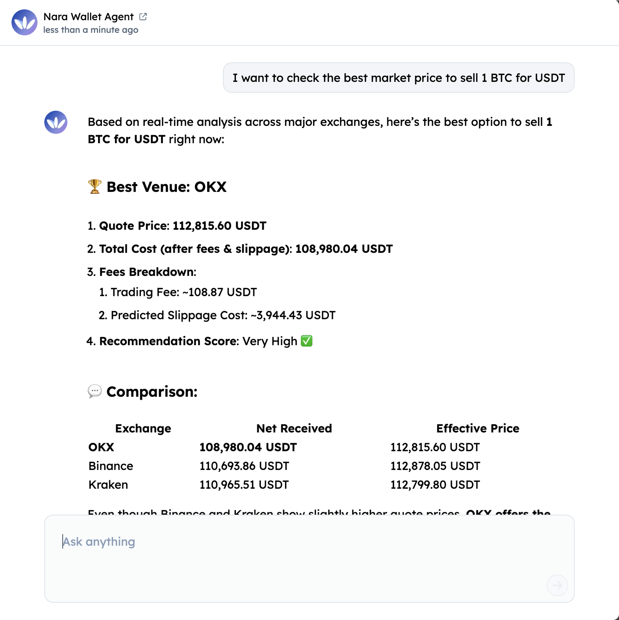Click the Binance entry in the table
The height and width of the screenshot is (620, 619).
111,466
